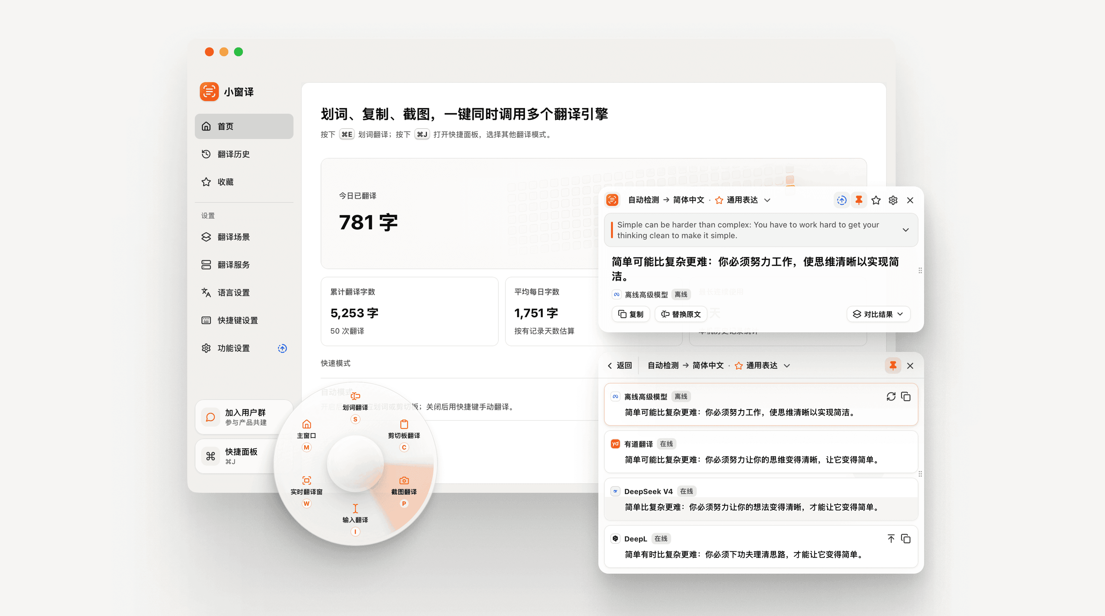Viewport: 1105px width, 616px height.
Task: Click 离线高级模型 engine label in top popup
Action: click(x=646, y=295)
